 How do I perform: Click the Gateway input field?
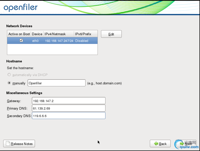pyautogui.click(x=69, y=101)
